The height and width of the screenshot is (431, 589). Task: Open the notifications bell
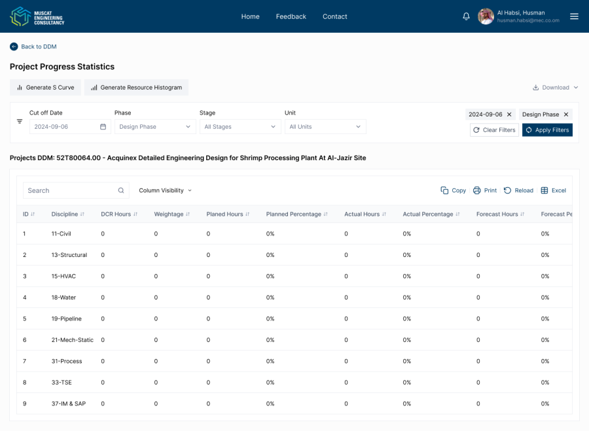466,16
